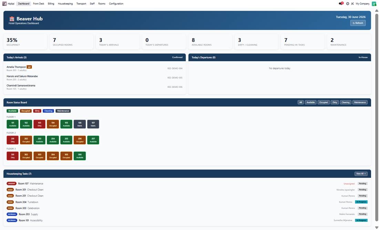The height and width of the screenshot is (230, 379).
Task: Open My Company switcher
Action: coord(362,4)
